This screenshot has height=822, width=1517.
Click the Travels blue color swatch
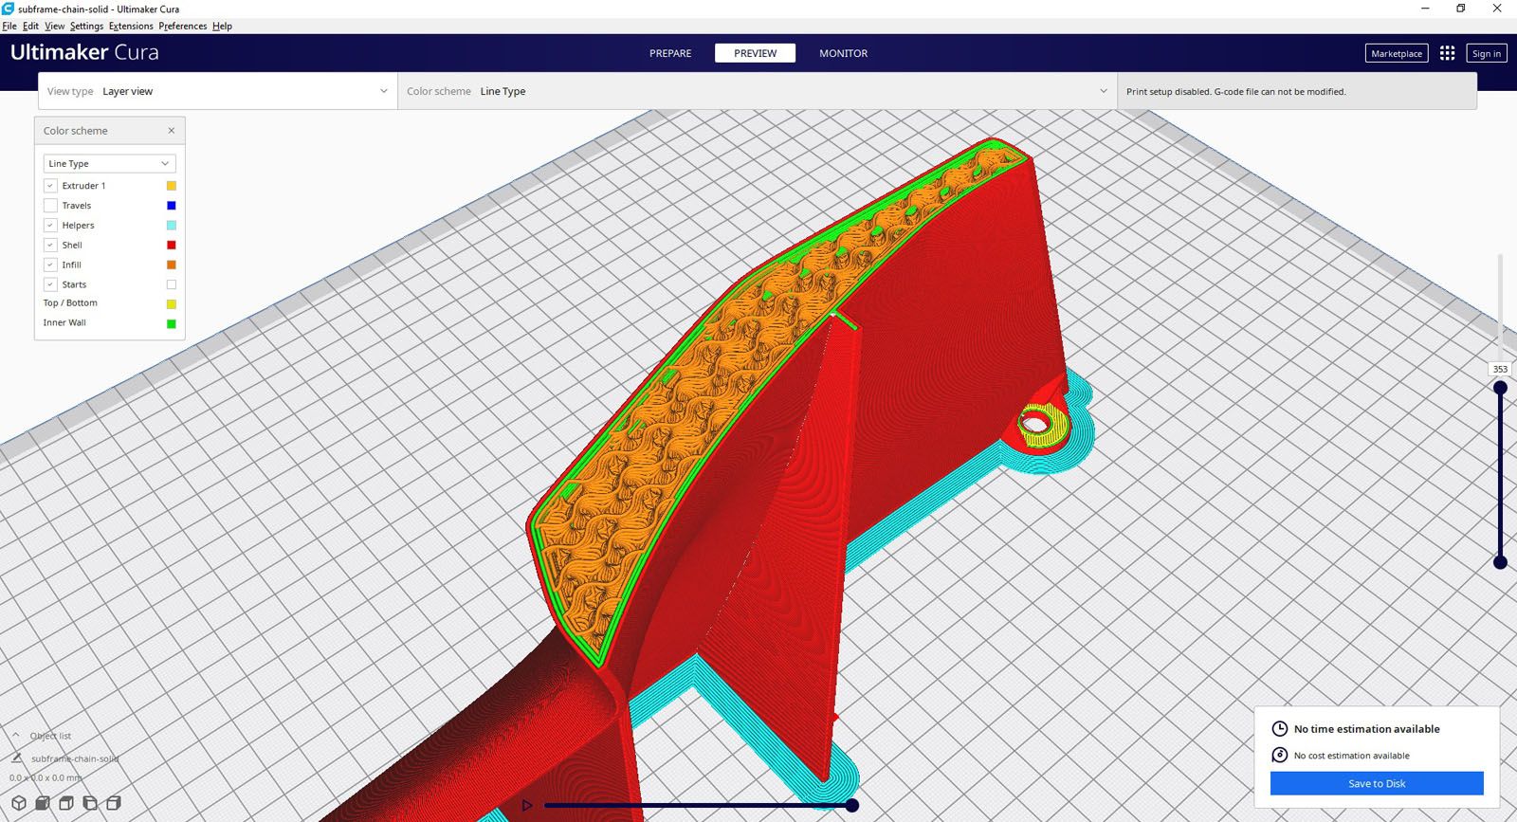pos(172,206)
